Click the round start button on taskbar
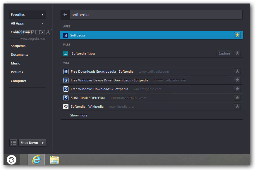This screenshot has height=171, width=256. (12, 160)
